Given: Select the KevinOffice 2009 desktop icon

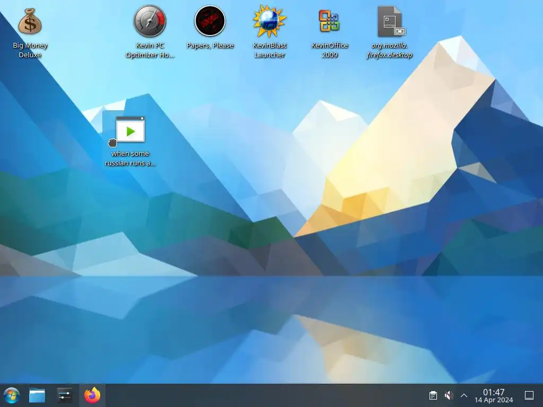Looking at the screenshot, I should [x=329, y=21].
